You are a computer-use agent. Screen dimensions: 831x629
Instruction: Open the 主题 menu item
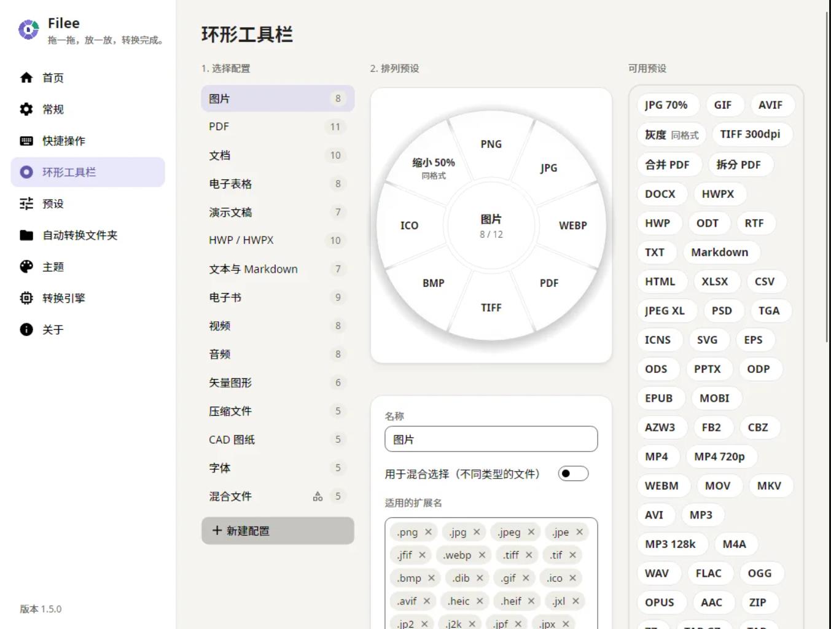click(88, 267)
